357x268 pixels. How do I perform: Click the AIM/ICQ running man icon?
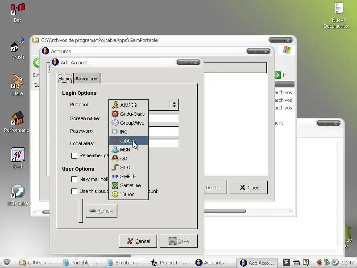pyautogui.click(x=115, y=105)
